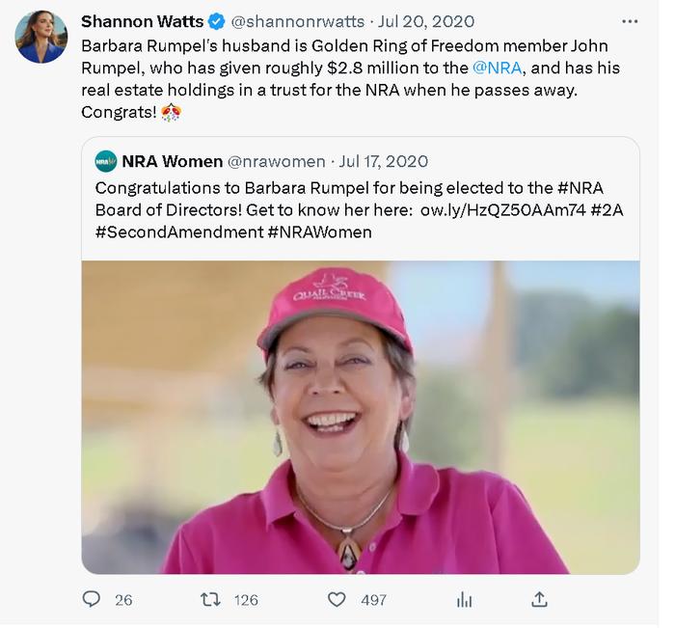This screenshot has height=628, width=675.
Task: Open the three-dot more options menu
Action: click(x=630, y=21)
